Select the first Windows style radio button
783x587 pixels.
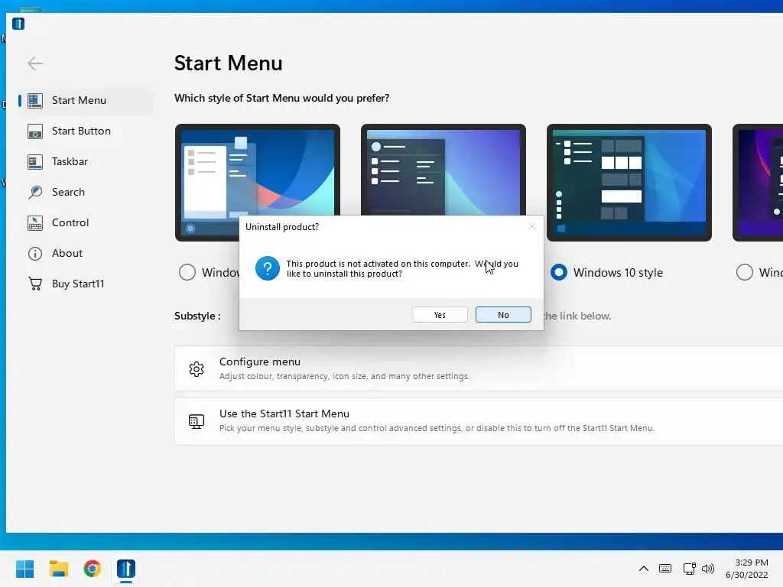click(x=187, y=272)
